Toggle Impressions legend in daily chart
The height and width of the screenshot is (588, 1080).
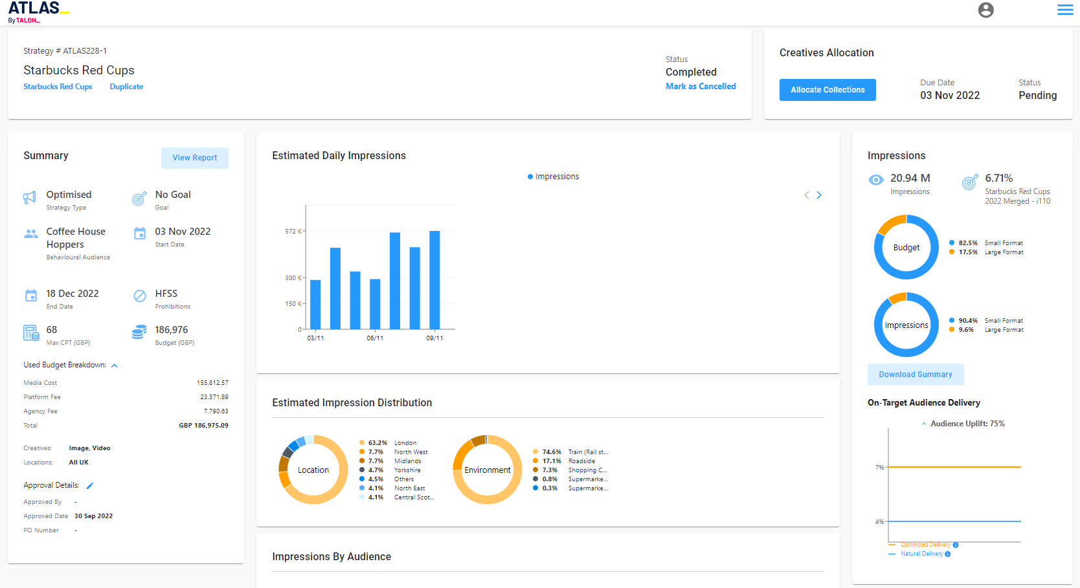[554, 177]
